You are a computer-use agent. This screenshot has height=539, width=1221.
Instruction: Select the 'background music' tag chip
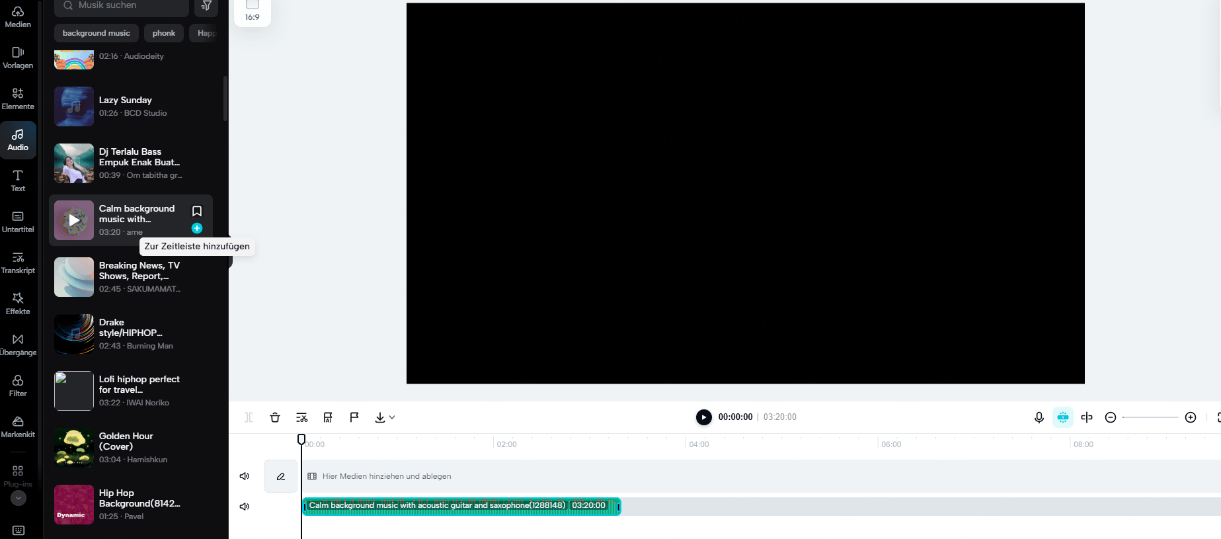click(97, 33)
